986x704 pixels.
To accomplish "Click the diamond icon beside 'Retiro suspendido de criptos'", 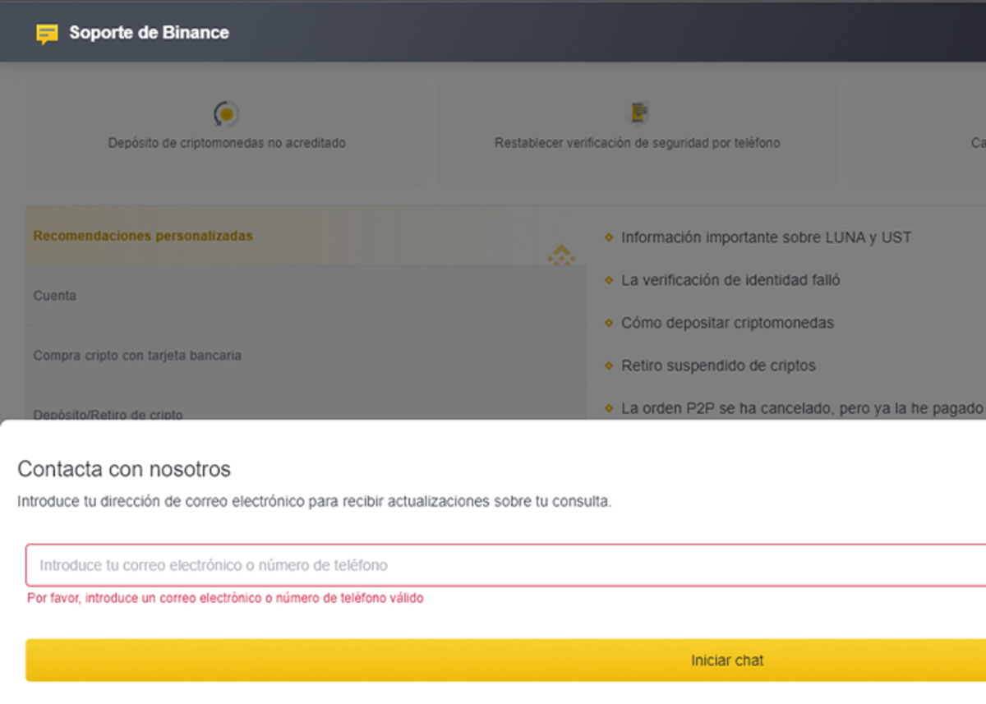I will [608, 366].
